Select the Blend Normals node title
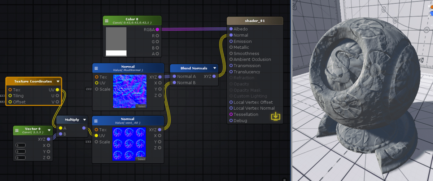433x181 pixels. (194, 68)
